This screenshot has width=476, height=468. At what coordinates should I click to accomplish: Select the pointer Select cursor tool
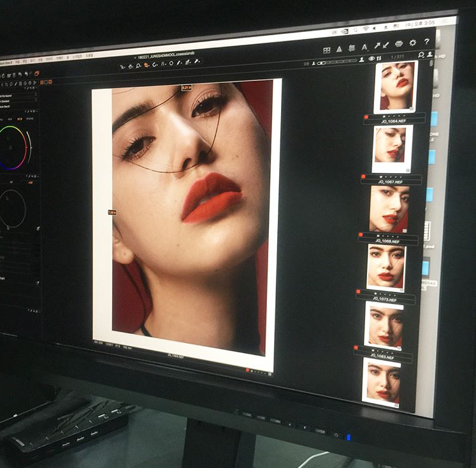coord(122,67)
